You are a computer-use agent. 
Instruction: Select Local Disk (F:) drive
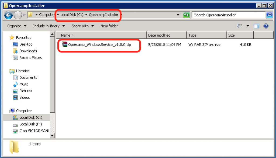(30, 124)
